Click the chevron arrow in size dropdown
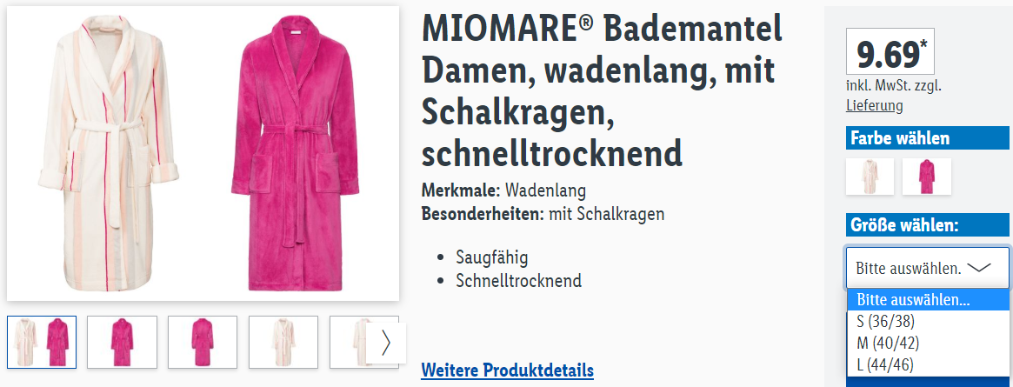Image resolution: width=1013 pixels, height=387 pixels. 980,268
